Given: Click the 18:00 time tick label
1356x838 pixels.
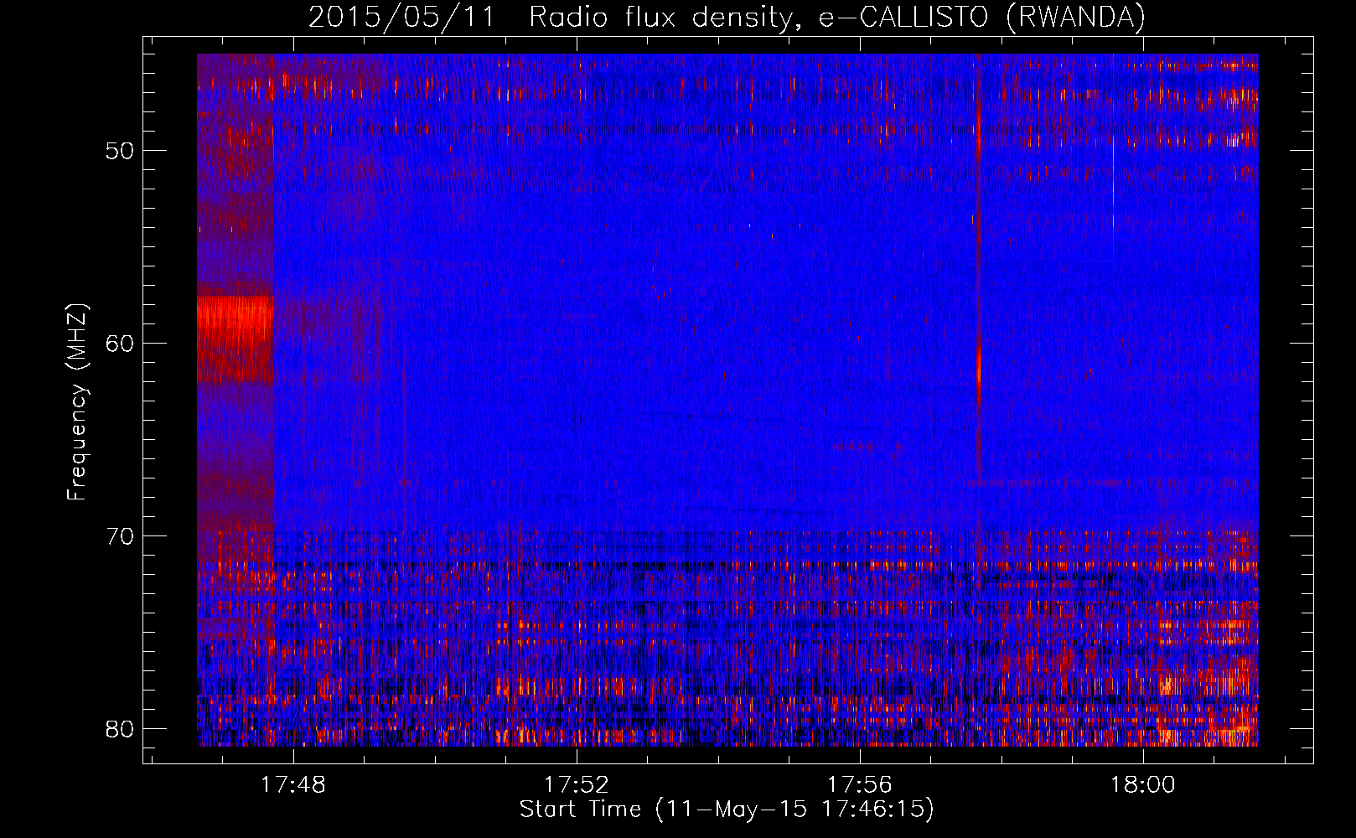Looking at the screenshot, I should [x=1143, y=785].
